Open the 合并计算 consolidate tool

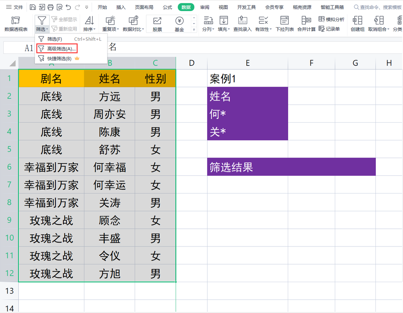pyautogui.click(x=306, y=24)
